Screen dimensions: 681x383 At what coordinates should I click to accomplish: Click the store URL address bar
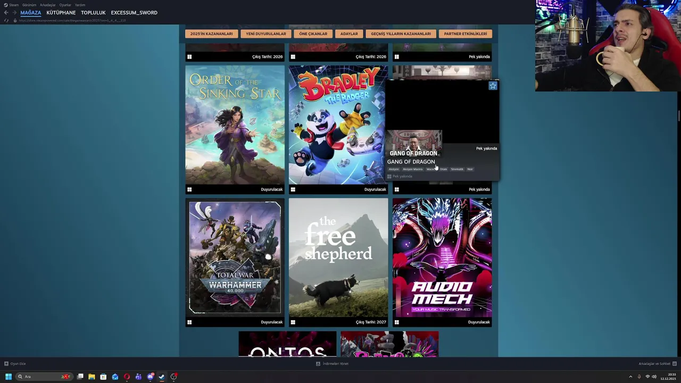[x=72, y=20]
